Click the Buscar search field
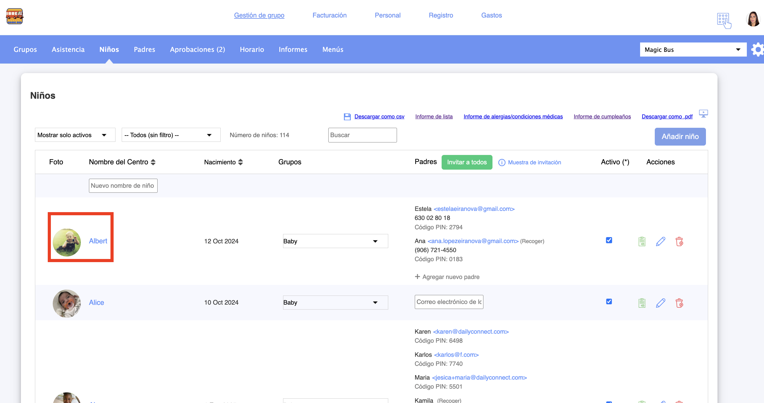 [362, 135]
